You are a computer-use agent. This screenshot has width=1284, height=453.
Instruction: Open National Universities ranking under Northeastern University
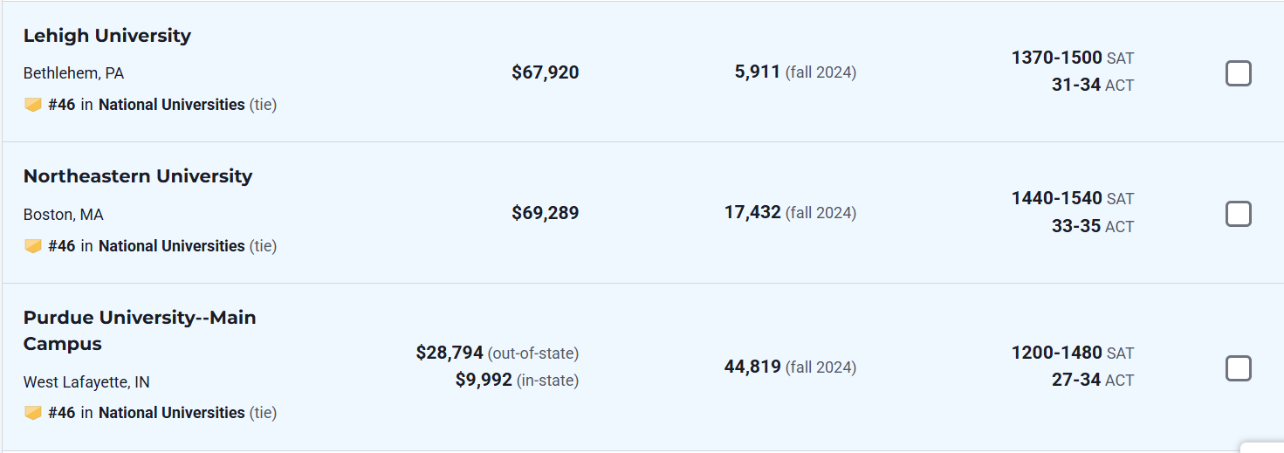tap(171, 246)
